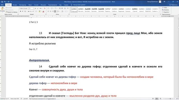Screen dimensions: 179x100
Task: Open the font size dropdown
Action: pyautogui.click(x=33, y=9)
